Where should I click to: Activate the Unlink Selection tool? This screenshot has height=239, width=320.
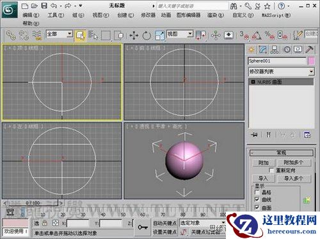click(24, 35)
